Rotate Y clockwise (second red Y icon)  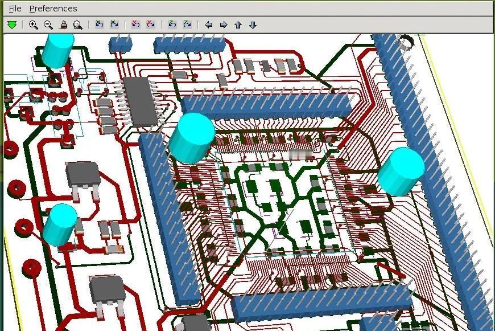click(x=151, y=24)
